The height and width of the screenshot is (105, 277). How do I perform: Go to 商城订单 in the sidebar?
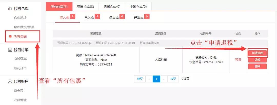[20, 59]
